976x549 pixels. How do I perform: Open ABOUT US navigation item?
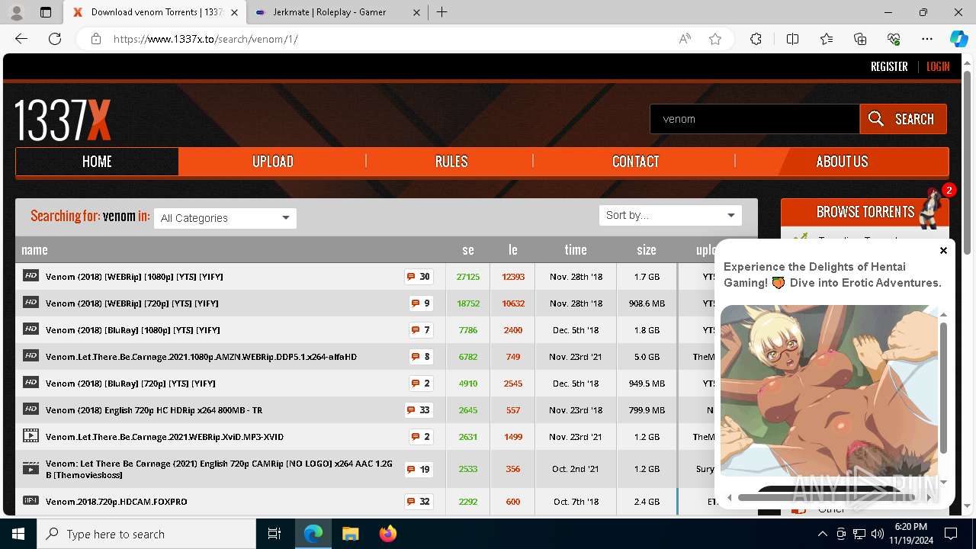point(842,162)
